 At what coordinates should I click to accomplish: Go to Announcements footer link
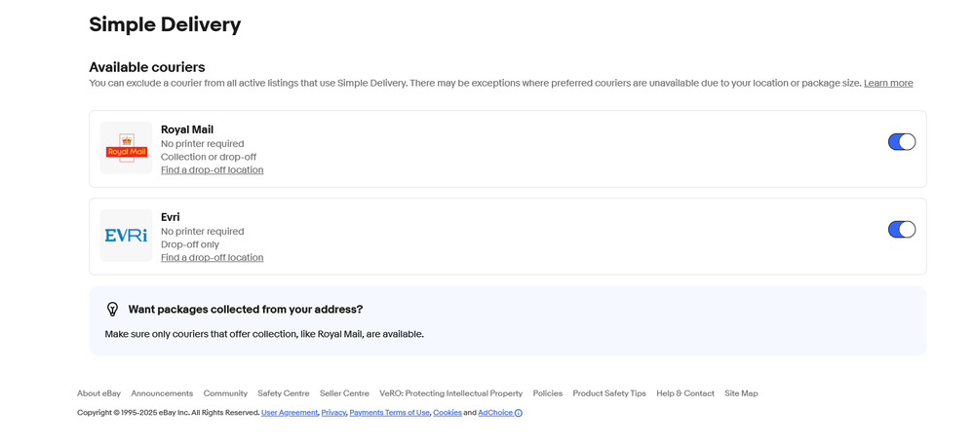[162, 393]
